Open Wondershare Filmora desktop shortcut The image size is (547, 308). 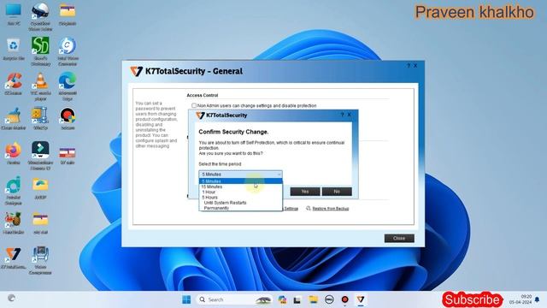point(40,156)
